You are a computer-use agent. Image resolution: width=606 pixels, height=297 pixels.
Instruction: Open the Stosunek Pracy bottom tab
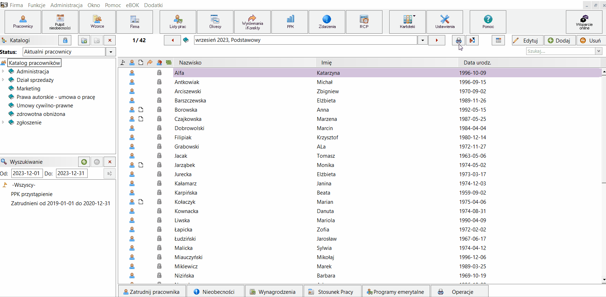coord(332,292)
